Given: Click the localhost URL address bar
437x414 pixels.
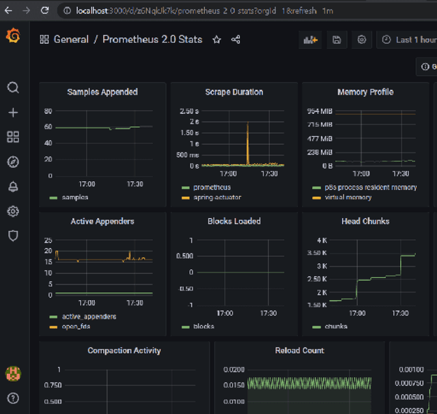Looking at the screenshot, I should click(x=205, y=11).
